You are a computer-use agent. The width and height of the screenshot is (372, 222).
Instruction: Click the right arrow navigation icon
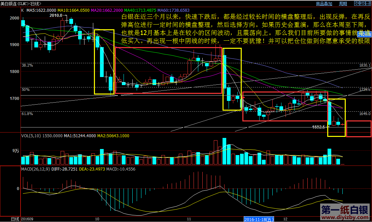tap(362, 4)
